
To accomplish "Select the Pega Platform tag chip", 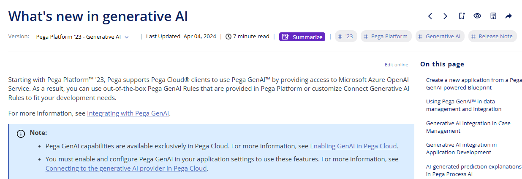I will pos(386,37).
